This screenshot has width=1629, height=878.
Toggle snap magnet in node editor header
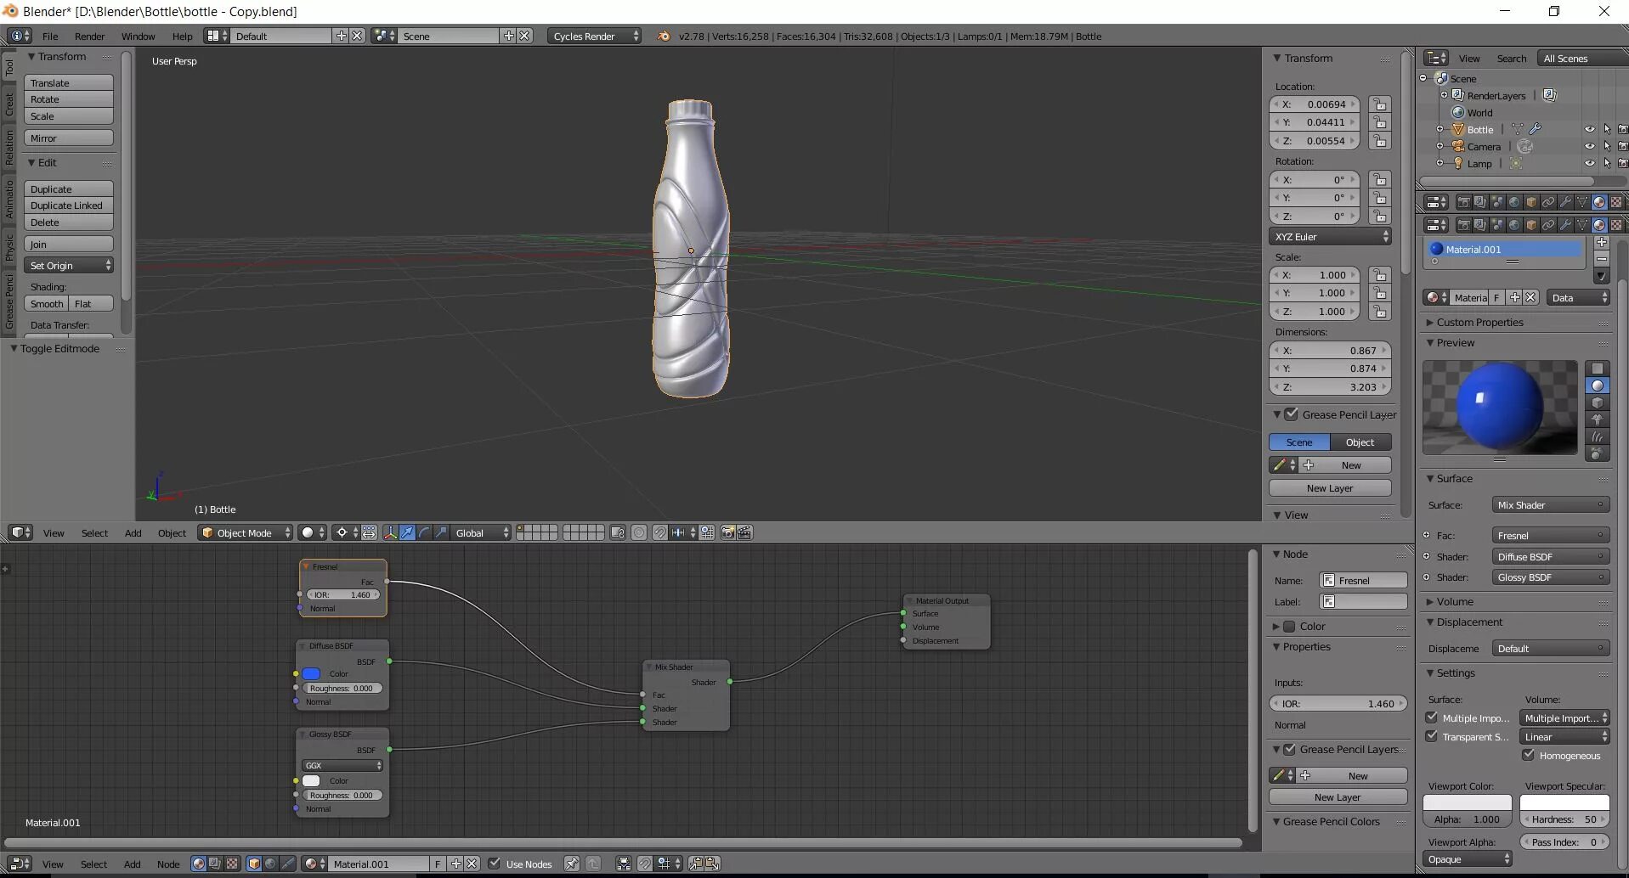tap(645, 864)
